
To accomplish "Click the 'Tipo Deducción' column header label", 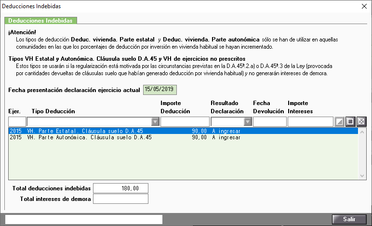I will click(53, 111).
